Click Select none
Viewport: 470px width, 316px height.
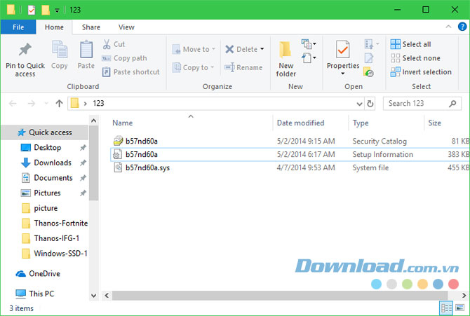pos(415,58)
